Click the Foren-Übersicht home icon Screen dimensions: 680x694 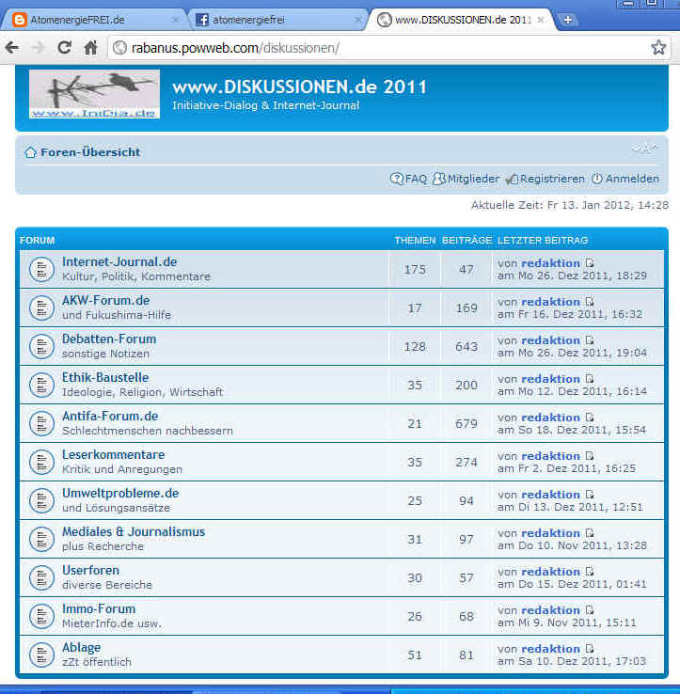(30, 152)
